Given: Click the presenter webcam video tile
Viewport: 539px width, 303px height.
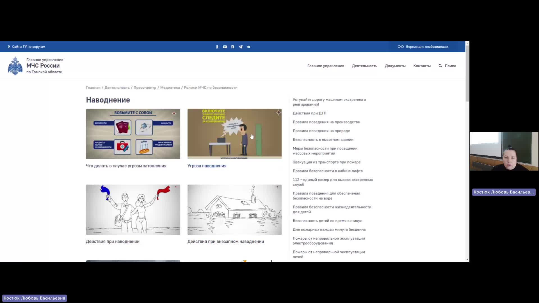Looking at the screenshot, I should [504, 151].
